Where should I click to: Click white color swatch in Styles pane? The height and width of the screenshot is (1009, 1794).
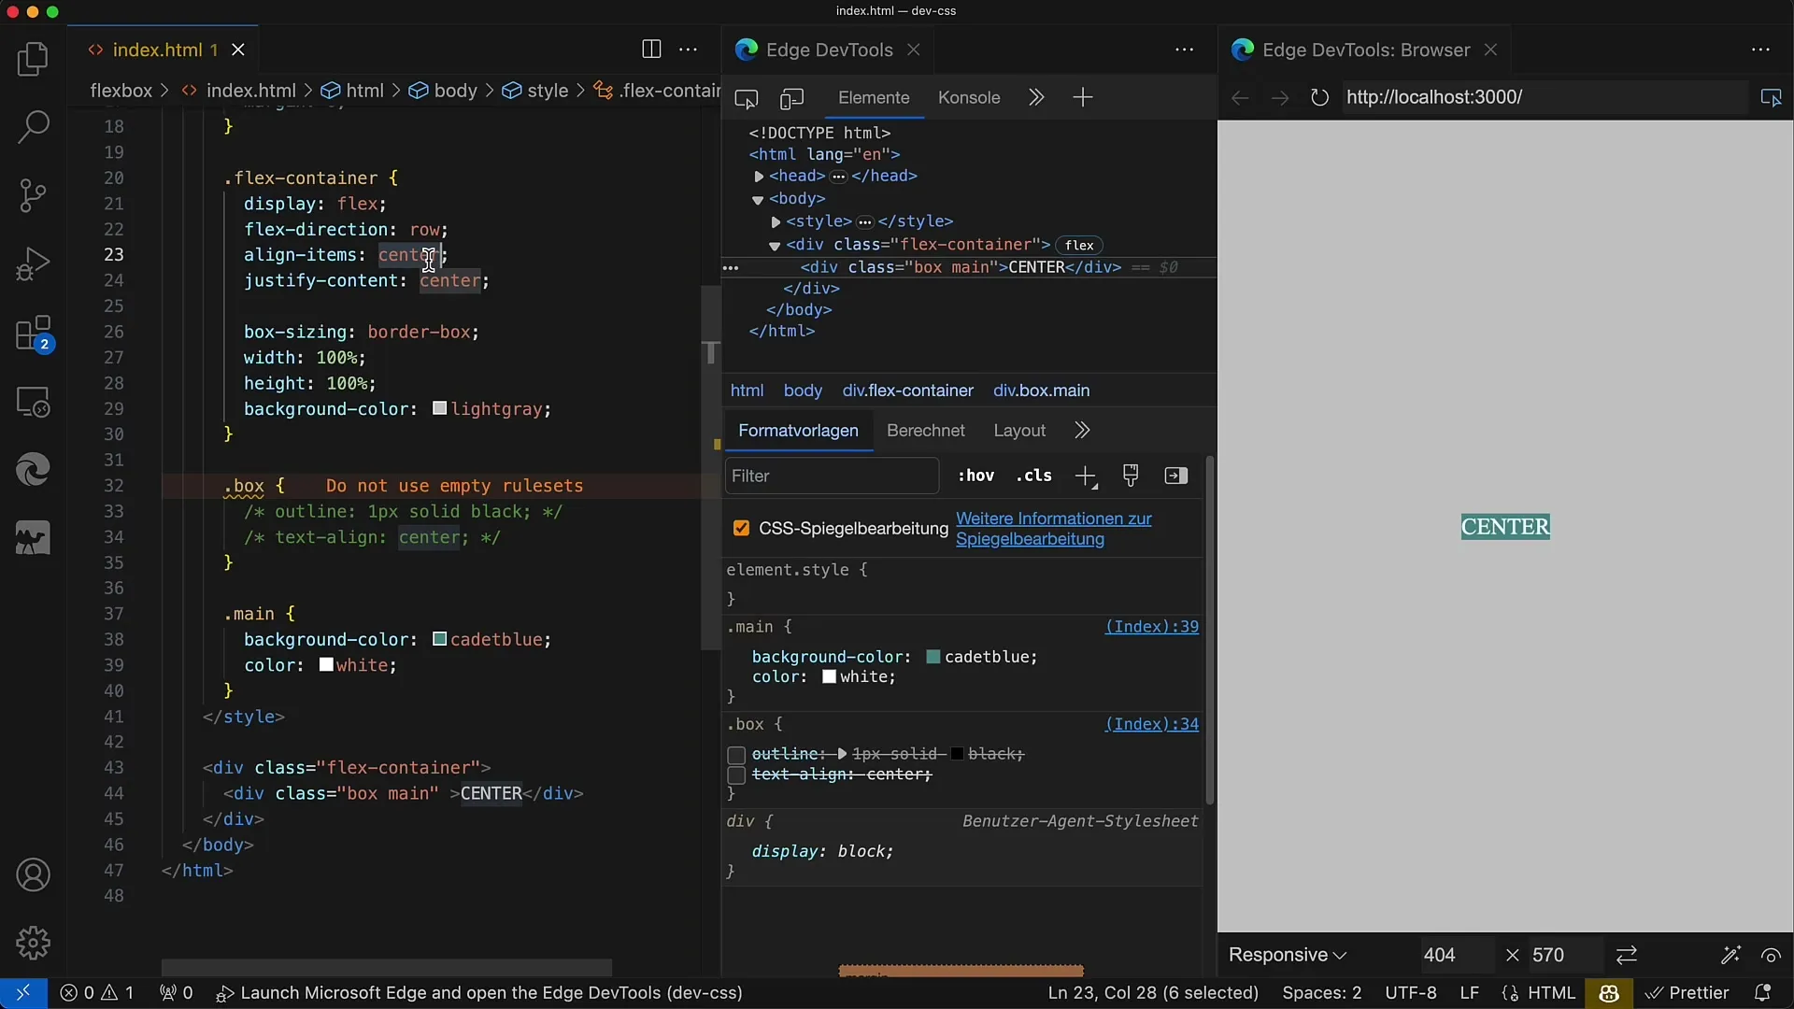tap(829, 677)
